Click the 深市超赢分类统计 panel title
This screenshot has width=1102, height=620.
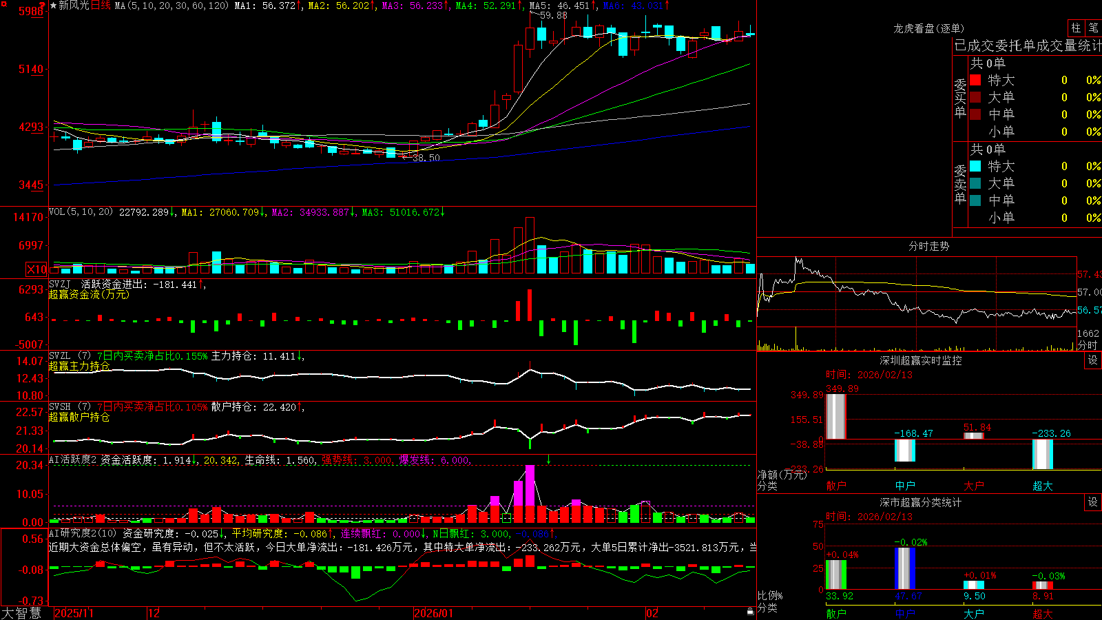tap(921, 502)
